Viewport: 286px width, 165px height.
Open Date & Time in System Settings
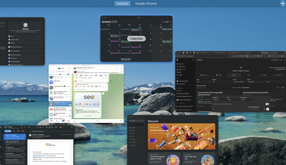[x=25, y=58]
